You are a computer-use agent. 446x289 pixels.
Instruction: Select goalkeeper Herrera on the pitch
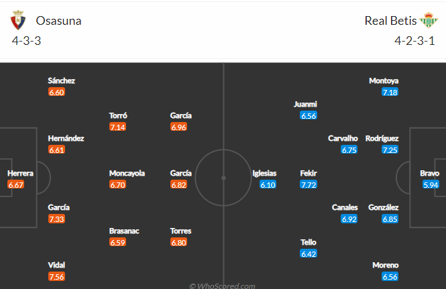[20, 173]
